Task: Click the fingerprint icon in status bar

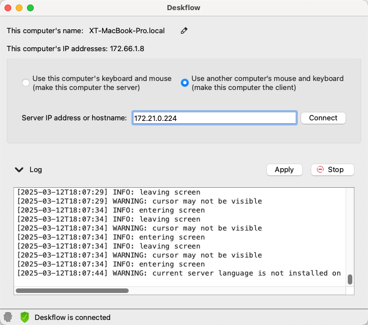Action: coord(8,317)
